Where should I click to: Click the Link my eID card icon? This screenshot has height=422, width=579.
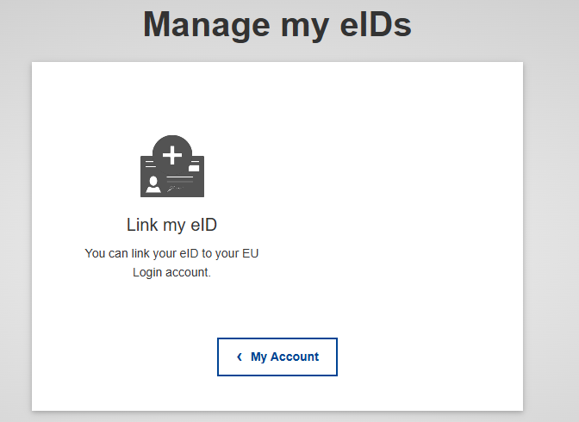click(172, 166)
